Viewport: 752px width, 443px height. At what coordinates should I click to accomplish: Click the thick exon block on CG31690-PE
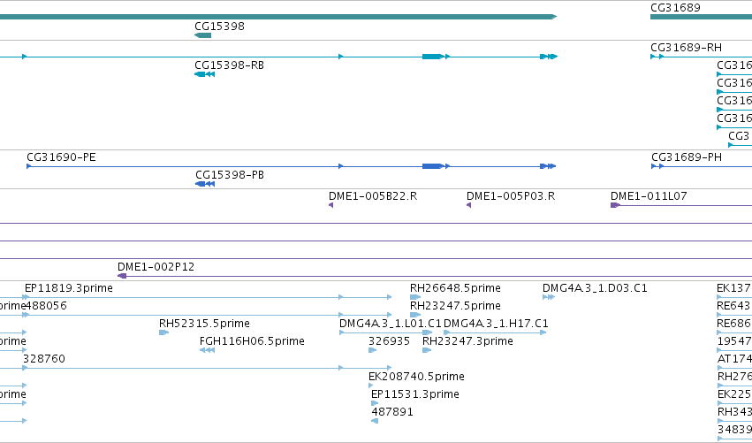(x=433, y=166)
